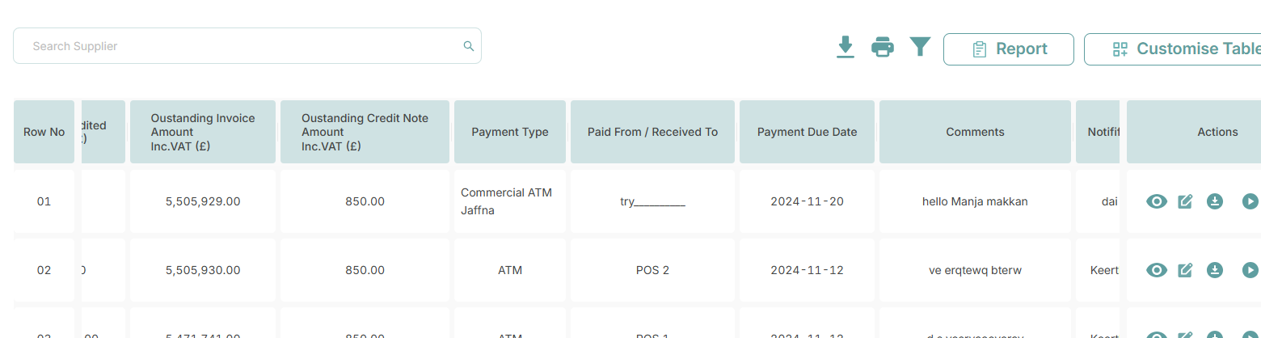Edit row 01 with the pencil icon
Viewport: 1261px width, 338px height.
pyautogui.click(x=1186, y=201)
